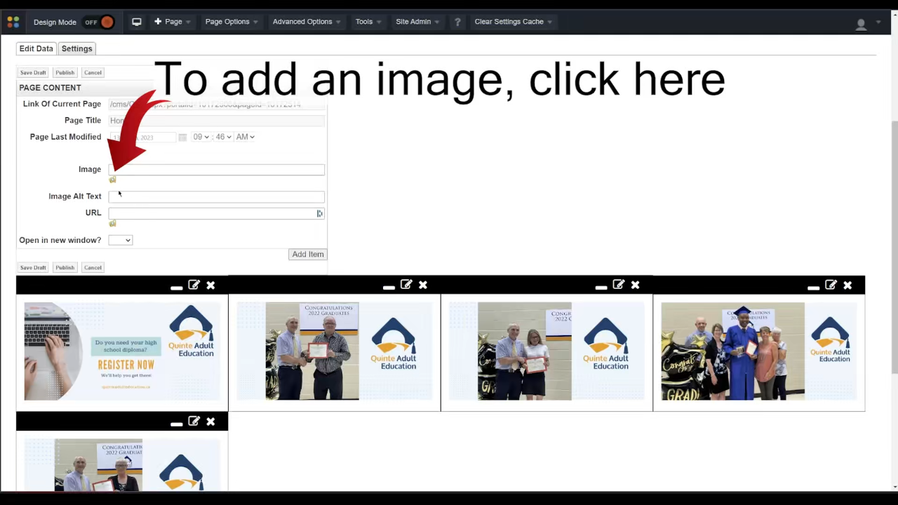Edit the two-men graduate photo item
Viewport: 898px width, 505px height.
click(x=406, y=285)
